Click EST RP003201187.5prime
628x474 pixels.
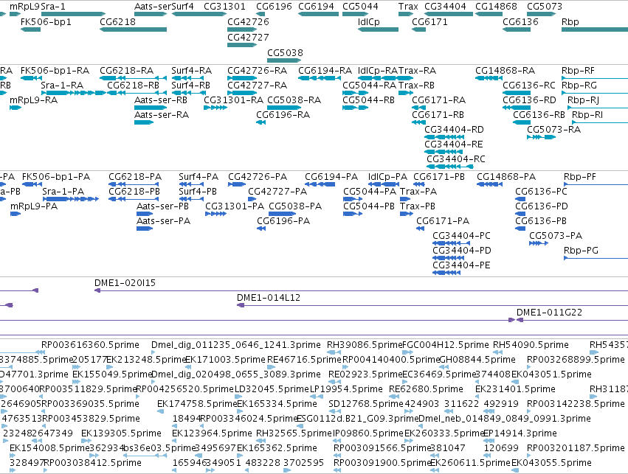pos(576,448)
